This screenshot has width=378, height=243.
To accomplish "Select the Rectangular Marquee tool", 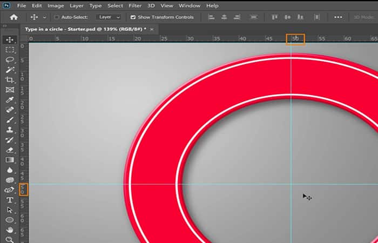I will (10, 50).
